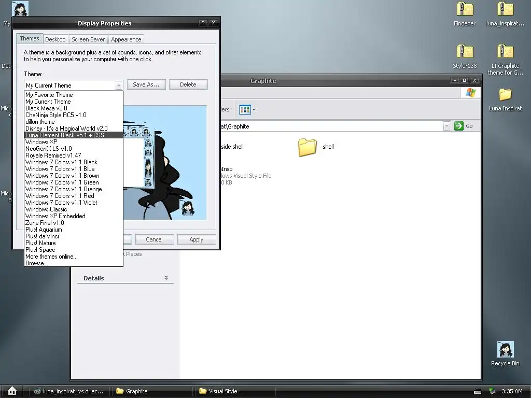Choose dillon theme from list
Image resolution: width=531 pixels, height=398 pixels.
point(74,122)
